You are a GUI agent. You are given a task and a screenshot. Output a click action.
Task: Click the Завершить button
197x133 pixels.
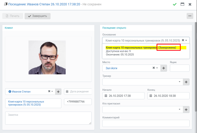pos(37,16)
